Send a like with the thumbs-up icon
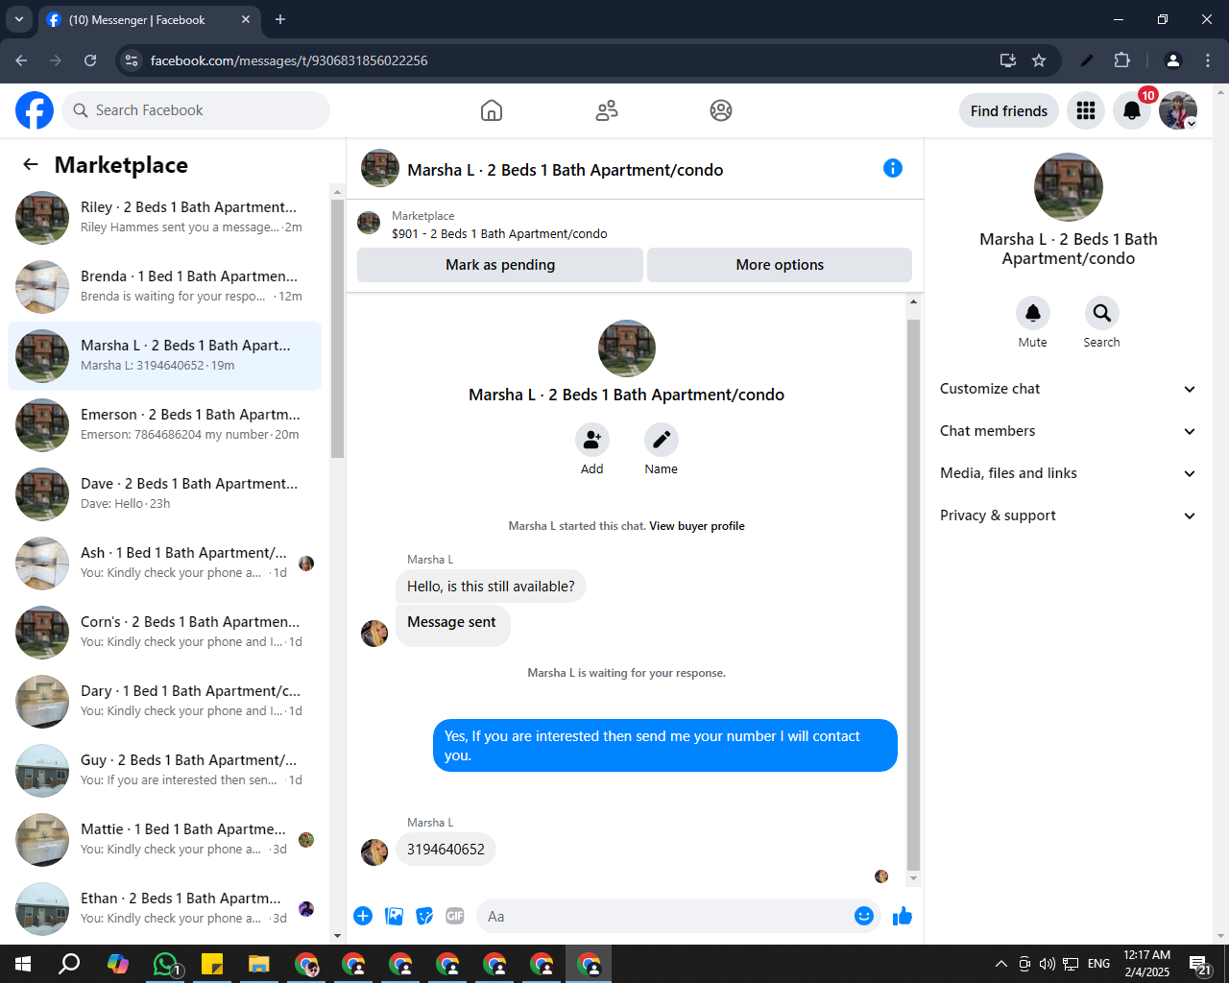The image size is (1229, 983). (903, 916)
